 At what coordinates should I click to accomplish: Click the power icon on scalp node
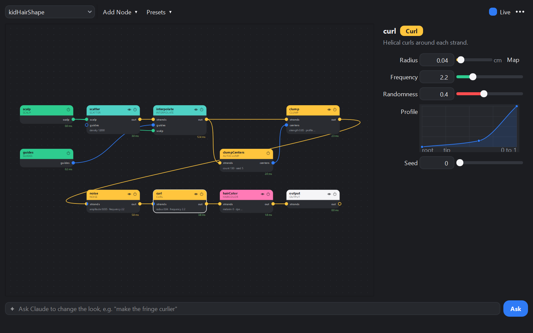coord(68,110)
